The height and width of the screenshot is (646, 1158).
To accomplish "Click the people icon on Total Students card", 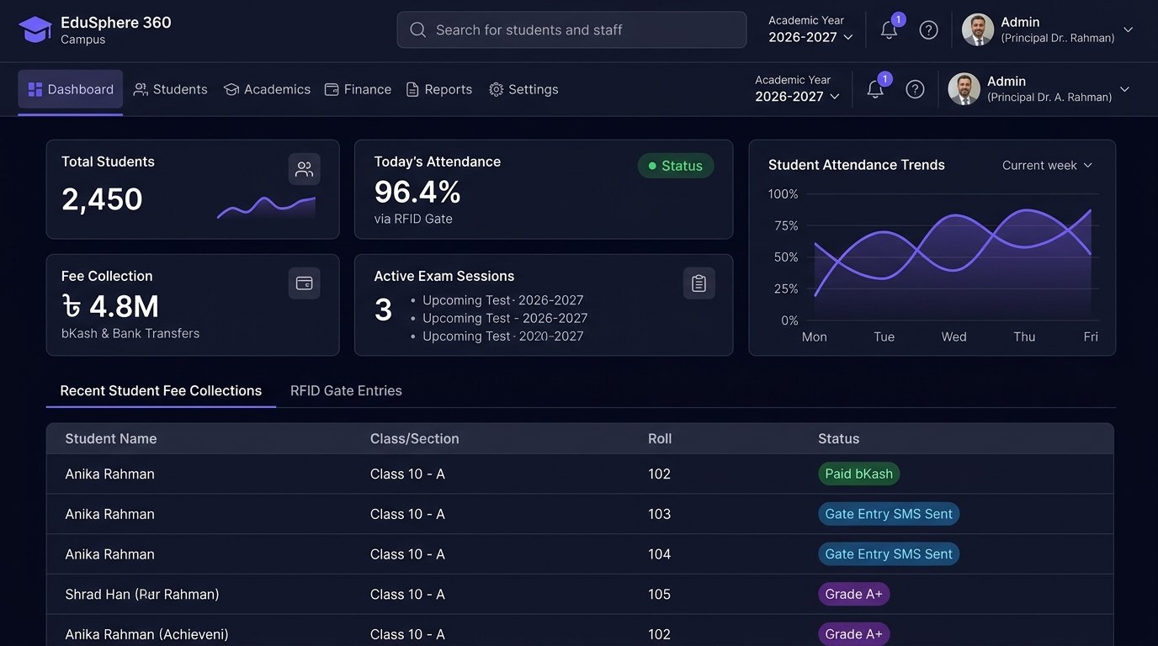I will click(x=305, y=169).
